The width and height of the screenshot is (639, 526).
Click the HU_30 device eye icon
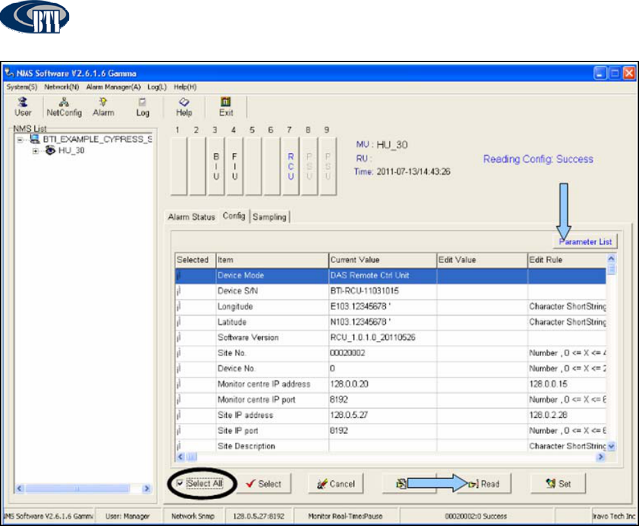[50, 150]
